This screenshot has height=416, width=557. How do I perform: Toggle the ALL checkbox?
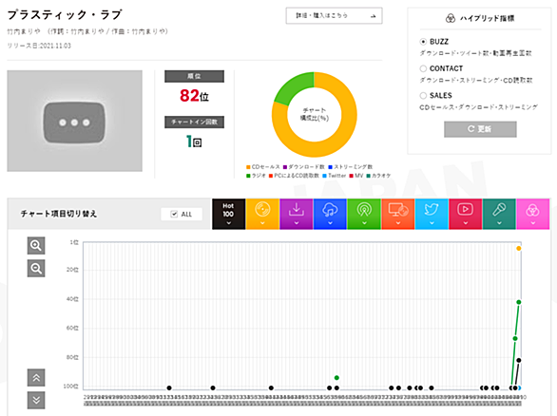point(174,214)
